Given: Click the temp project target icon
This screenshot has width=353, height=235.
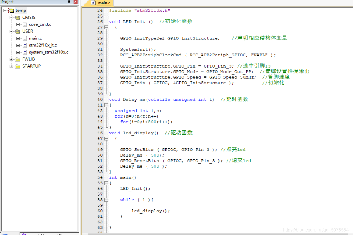Looking at the screenshot, I should pos(11,10).
